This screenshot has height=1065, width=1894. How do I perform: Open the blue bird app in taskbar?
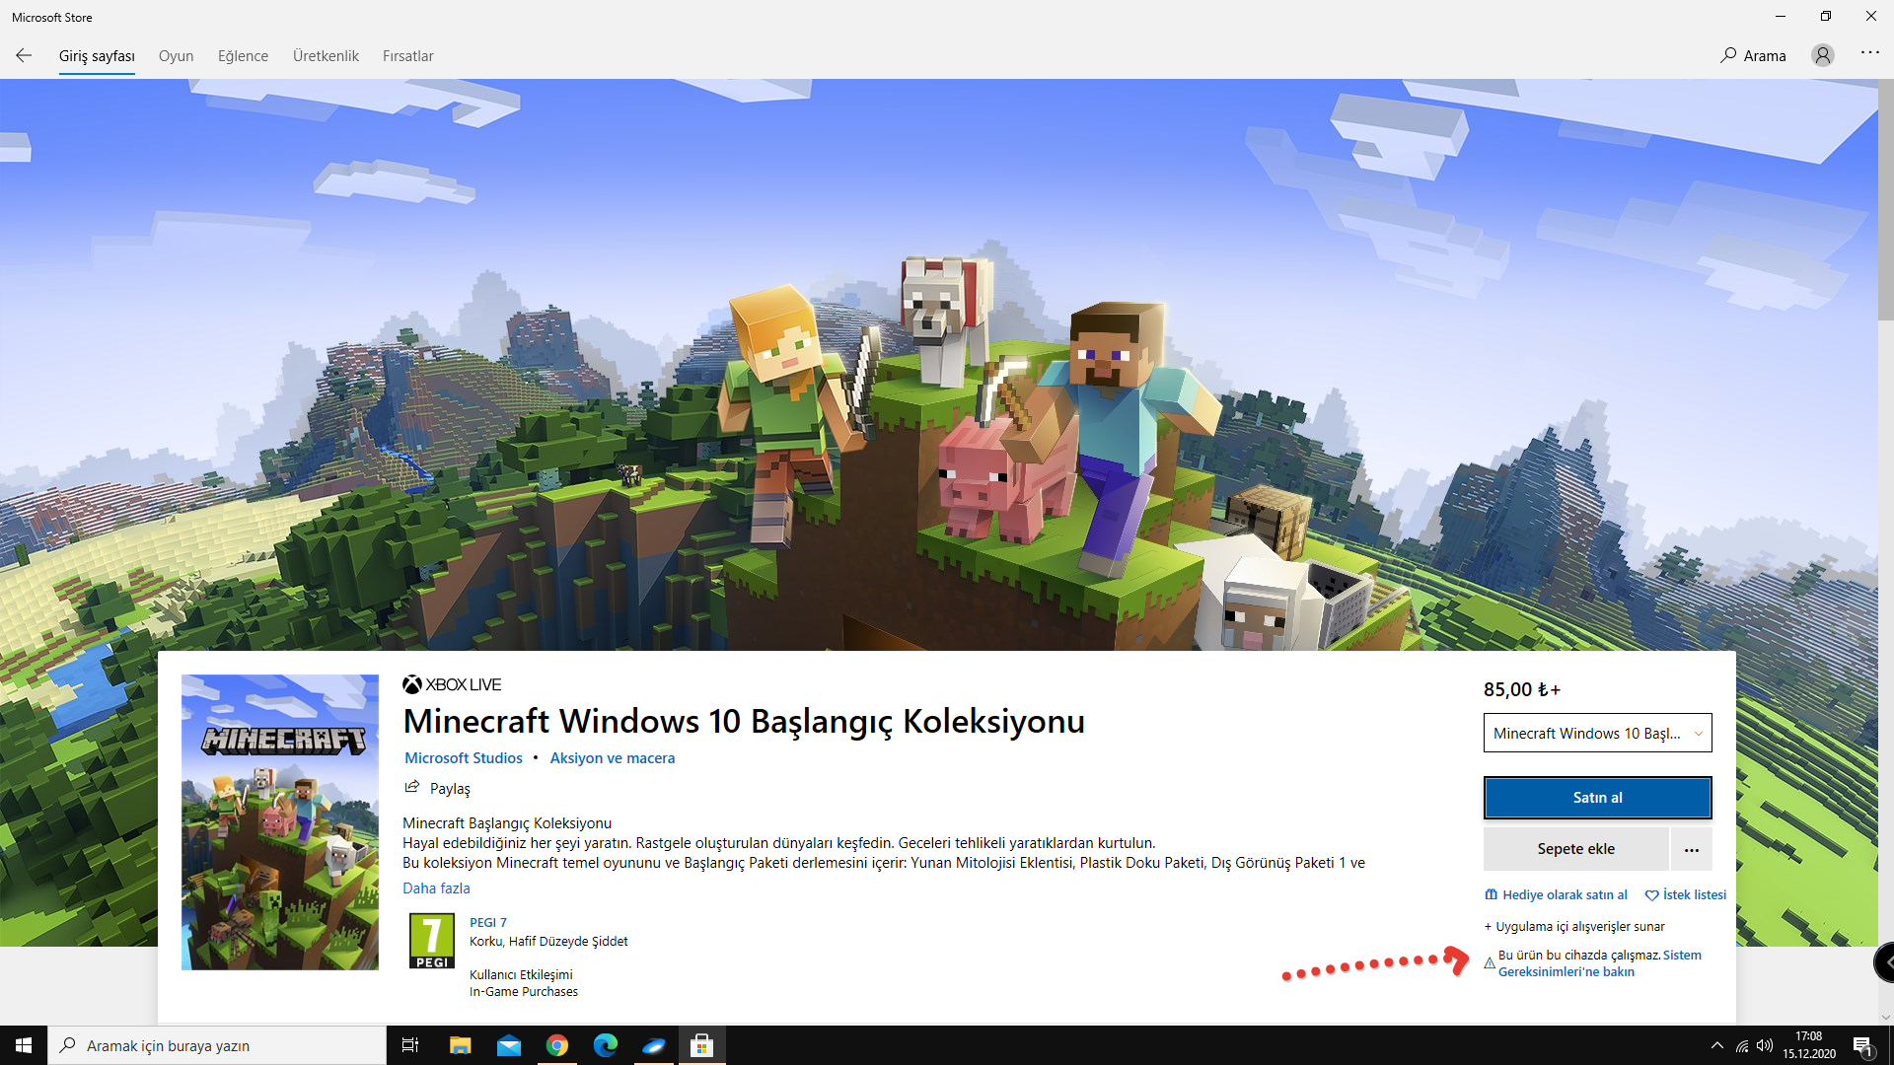[654, 1045]
